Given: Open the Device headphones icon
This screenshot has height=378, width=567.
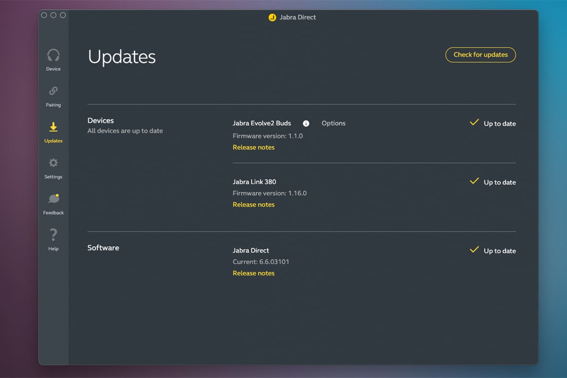Looking at the screenshot, I should click(x=53, y=55).
